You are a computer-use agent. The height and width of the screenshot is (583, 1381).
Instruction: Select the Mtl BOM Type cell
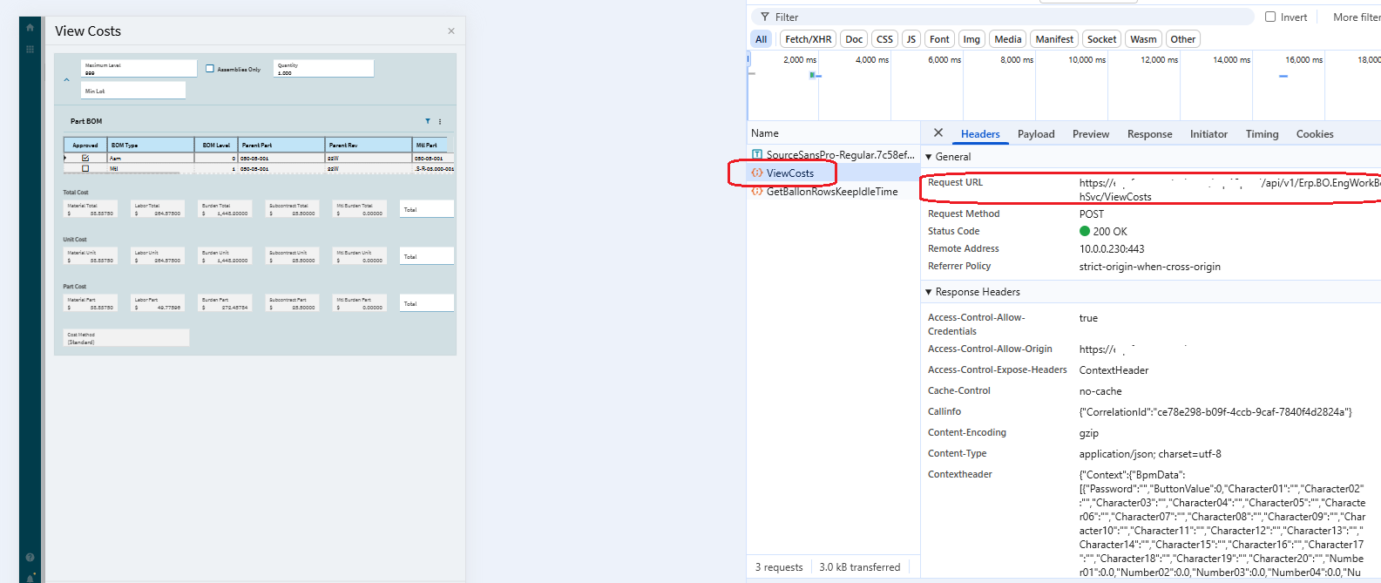click(x=151, y=169)
